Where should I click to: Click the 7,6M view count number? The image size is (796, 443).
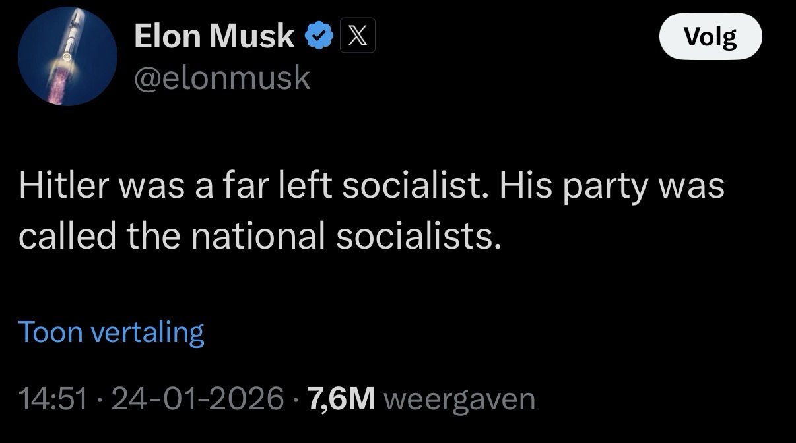(x=341, y=399)
